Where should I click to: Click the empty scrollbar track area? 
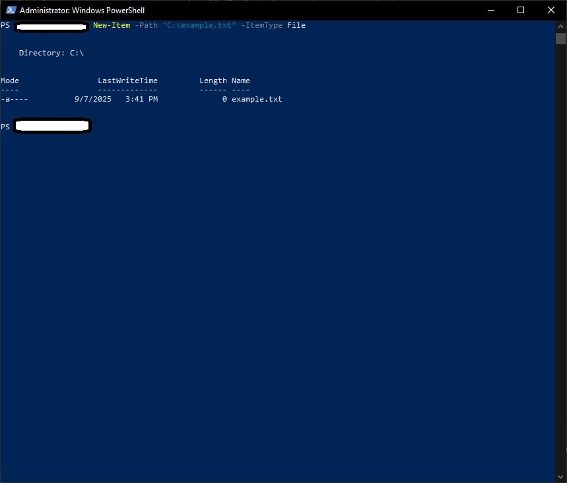(561, 264)
